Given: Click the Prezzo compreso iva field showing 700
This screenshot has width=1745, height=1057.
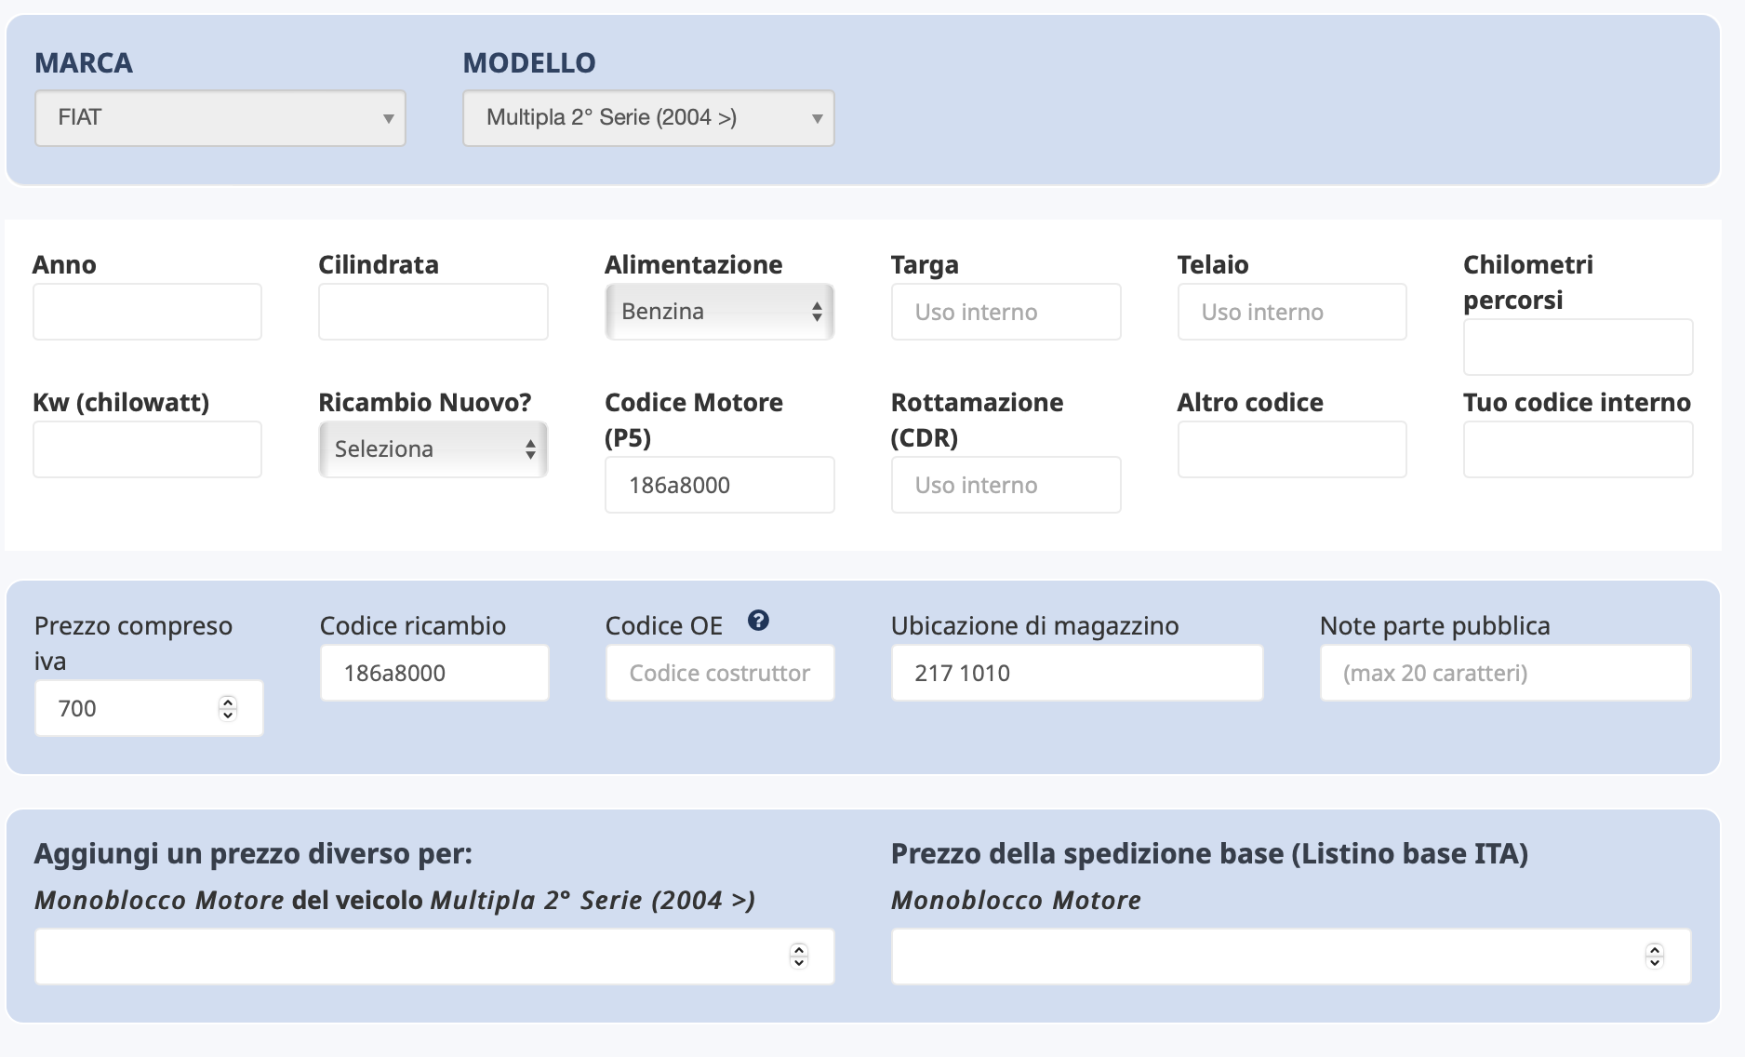Looking at the screenshot, I should click(x=149, y=708).
